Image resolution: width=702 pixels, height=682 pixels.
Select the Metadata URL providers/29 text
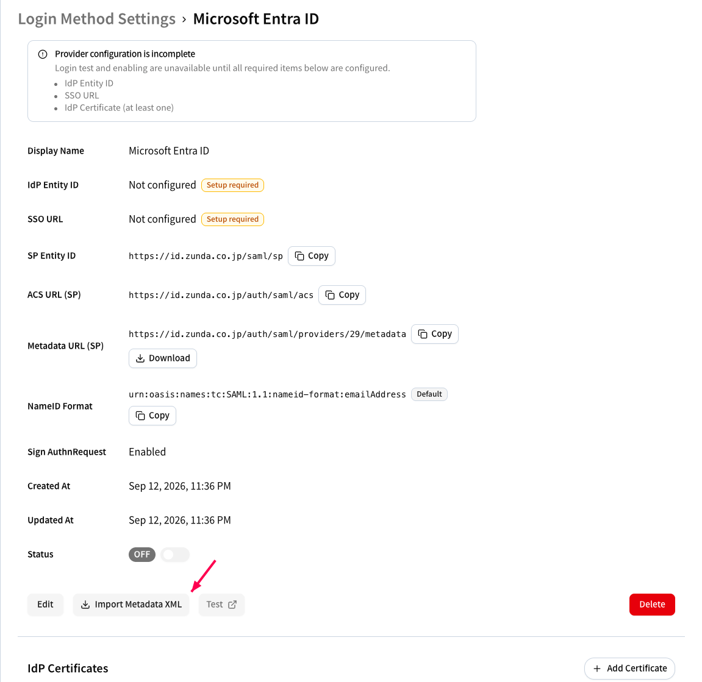267,334
